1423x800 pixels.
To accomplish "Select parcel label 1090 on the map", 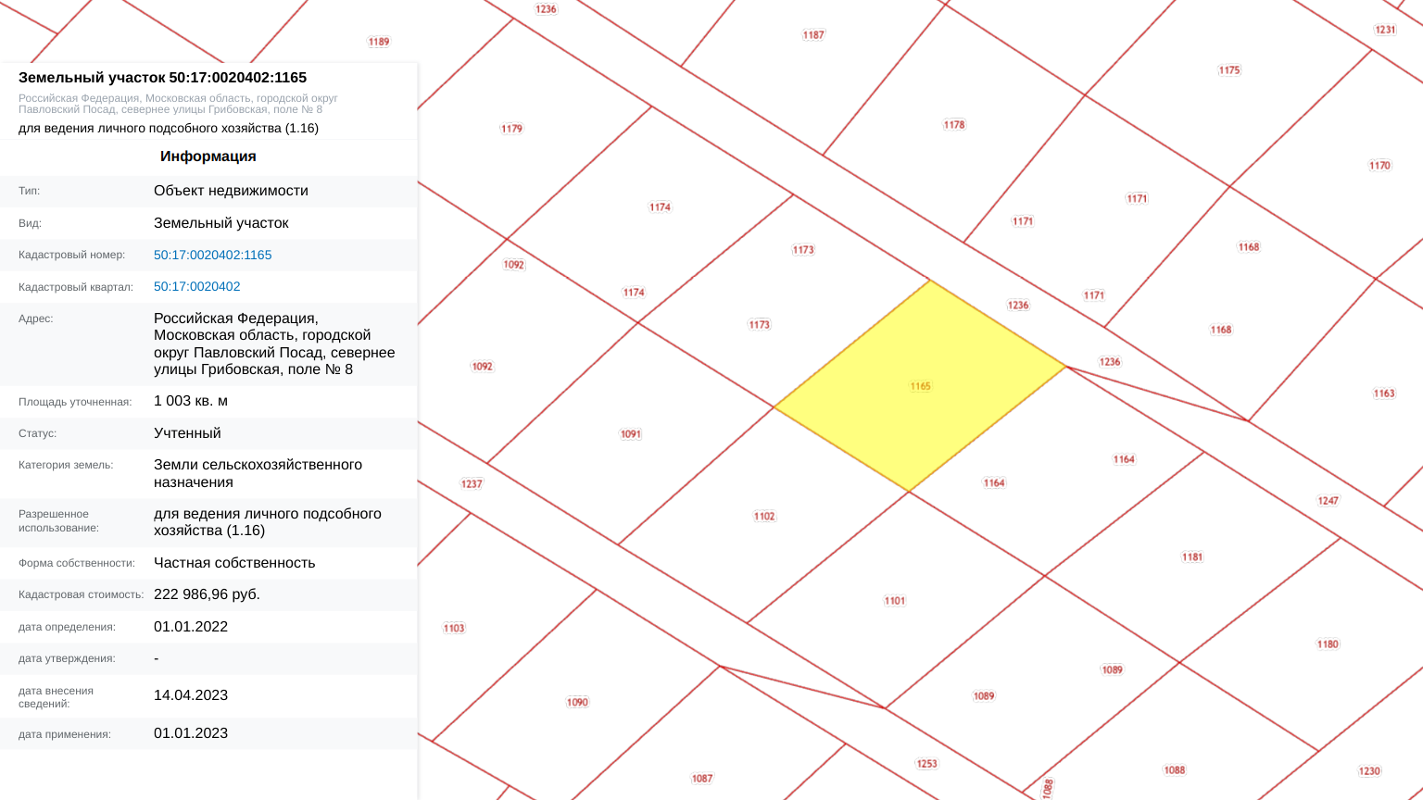I will pyautogui.click(x=577, y=702).
